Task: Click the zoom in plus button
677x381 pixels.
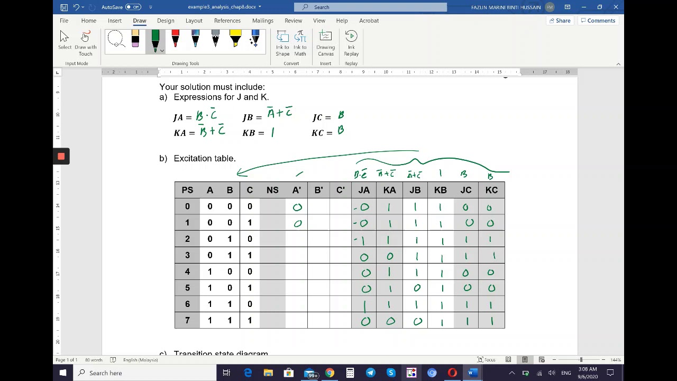Action: tap(603, 360)
